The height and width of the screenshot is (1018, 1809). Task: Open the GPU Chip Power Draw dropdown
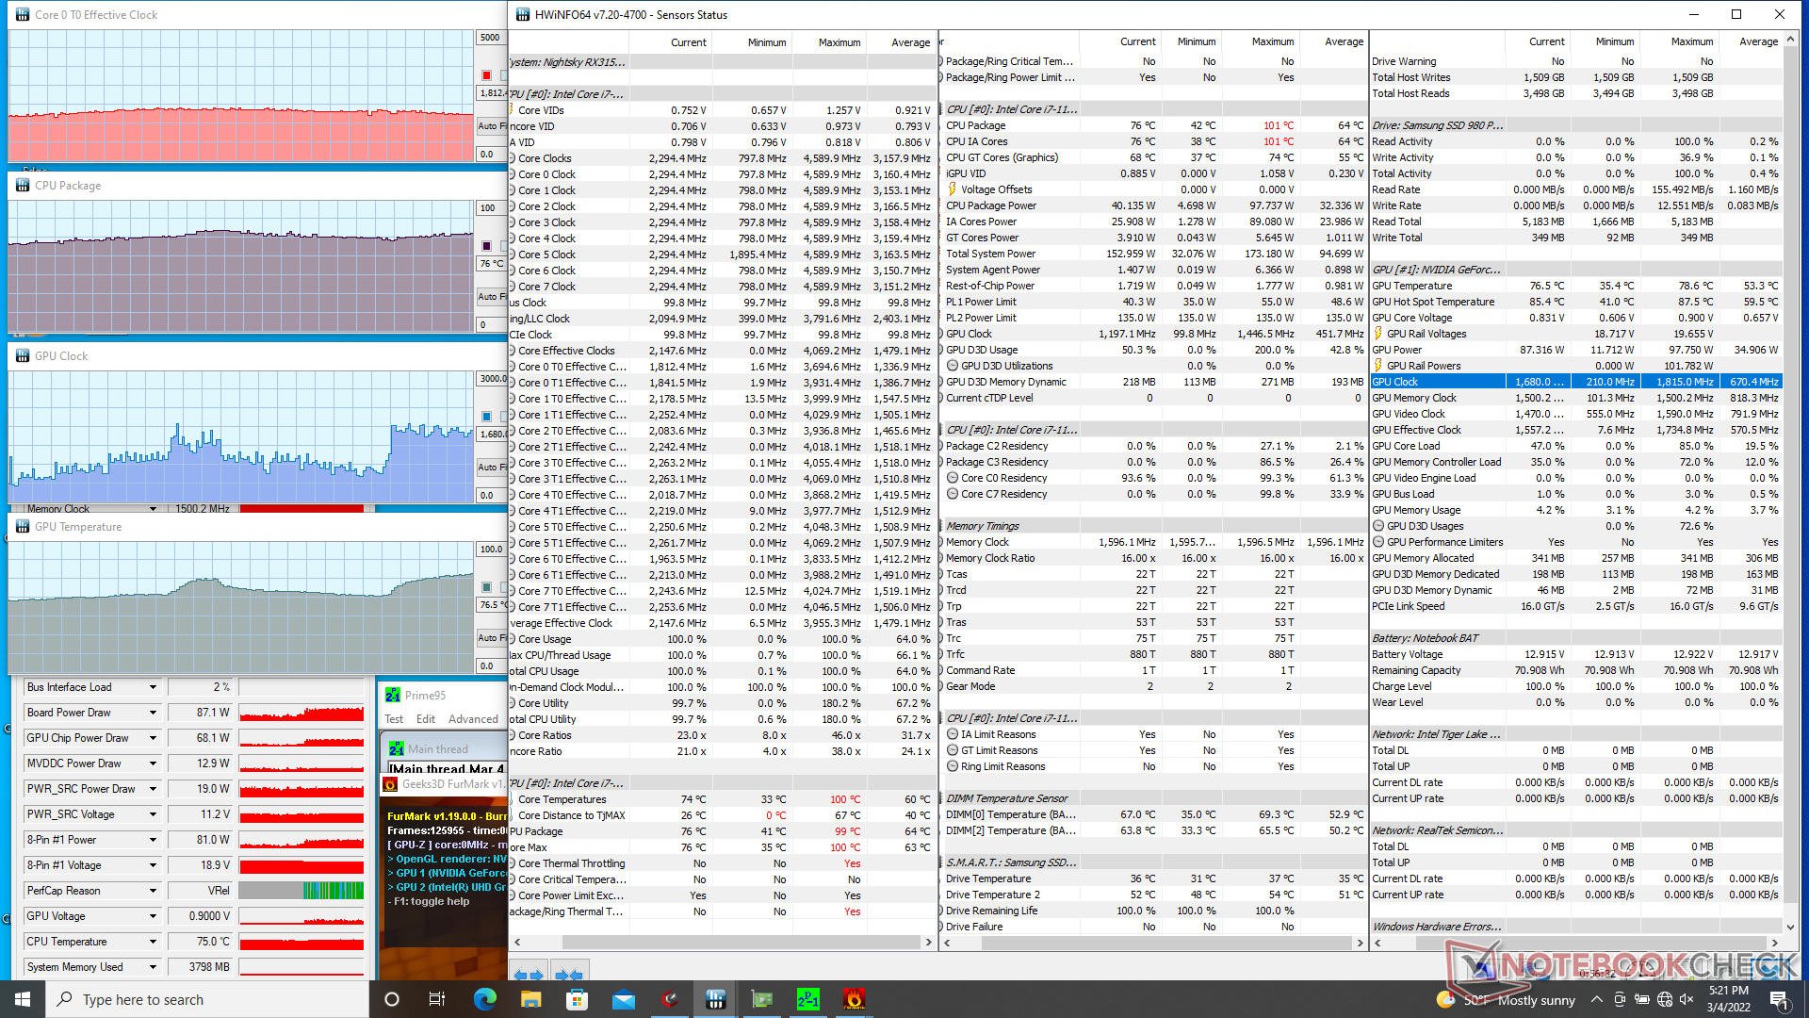[x=153, y=738]
